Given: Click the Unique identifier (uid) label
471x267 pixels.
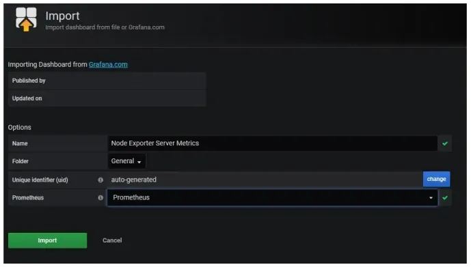Looking at the screenshot, I should click(x=40, y=180).
